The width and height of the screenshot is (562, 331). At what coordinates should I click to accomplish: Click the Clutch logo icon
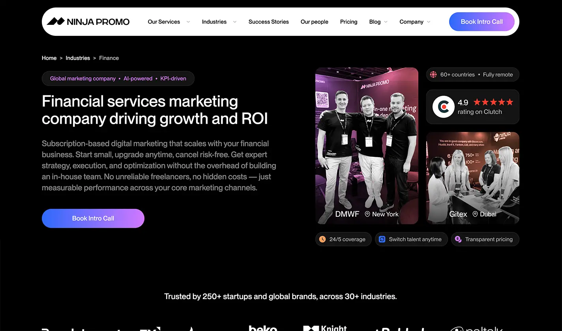point(444,107)
